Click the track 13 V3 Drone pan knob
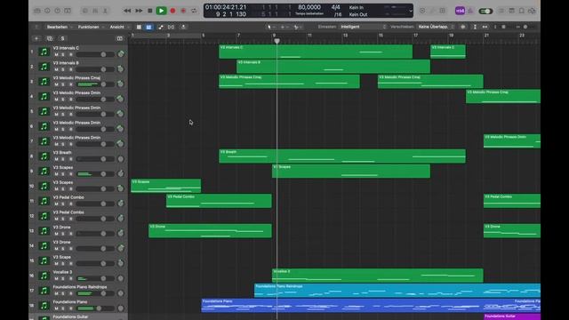 point(121,233)
